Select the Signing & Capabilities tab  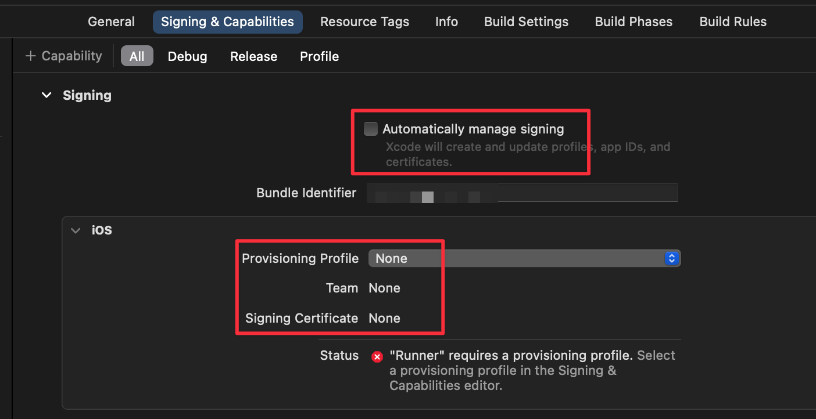227,22
